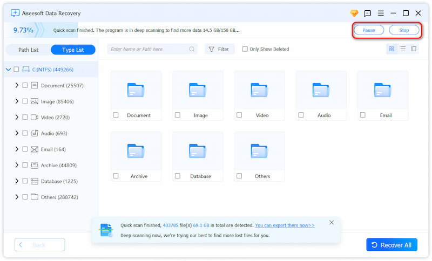Switch to large thumbnail grid view
The image size is (432, 261).
(391, 49)
